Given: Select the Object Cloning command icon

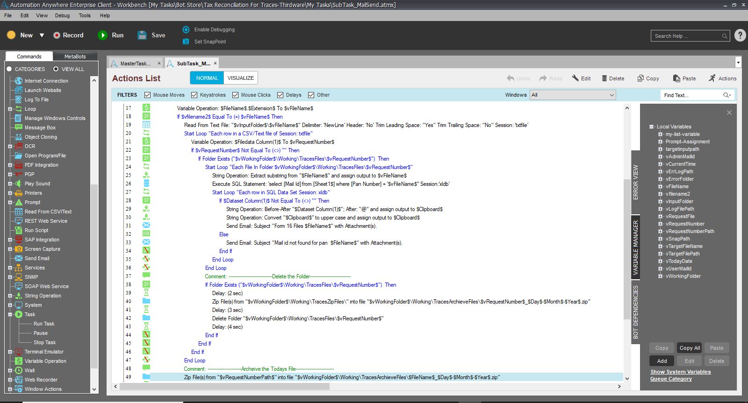Looking at the screenshot, I should (x=19, y=137).
